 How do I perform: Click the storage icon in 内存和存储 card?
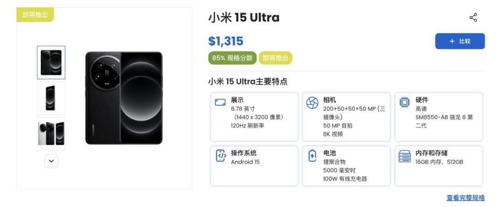(404, 156)
